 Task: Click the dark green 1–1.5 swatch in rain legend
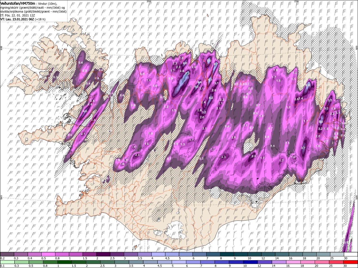(65, 262)
